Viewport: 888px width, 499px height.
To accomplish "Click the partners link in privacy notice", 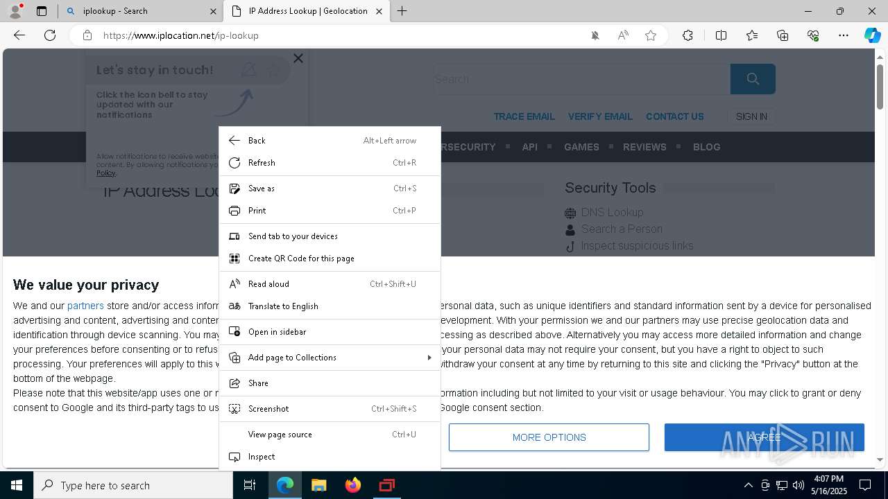I will point(85,306).
